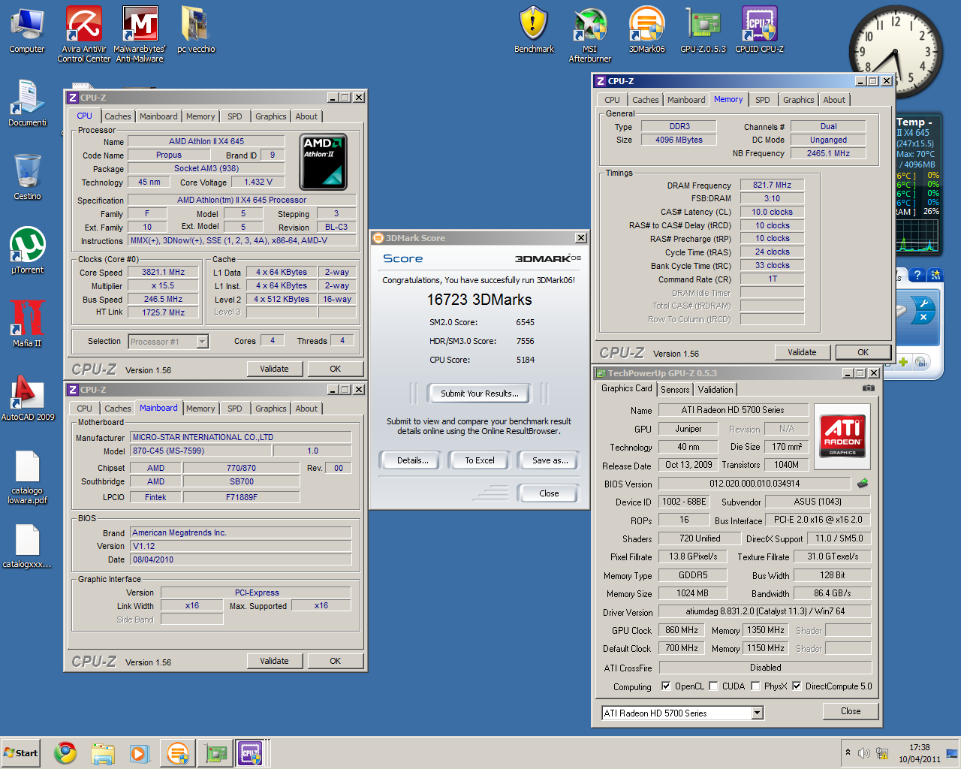The height and width of the screenshot is (769, 961).
Task: Open the Documenti desktop icon
Action: tap(27, 104)
